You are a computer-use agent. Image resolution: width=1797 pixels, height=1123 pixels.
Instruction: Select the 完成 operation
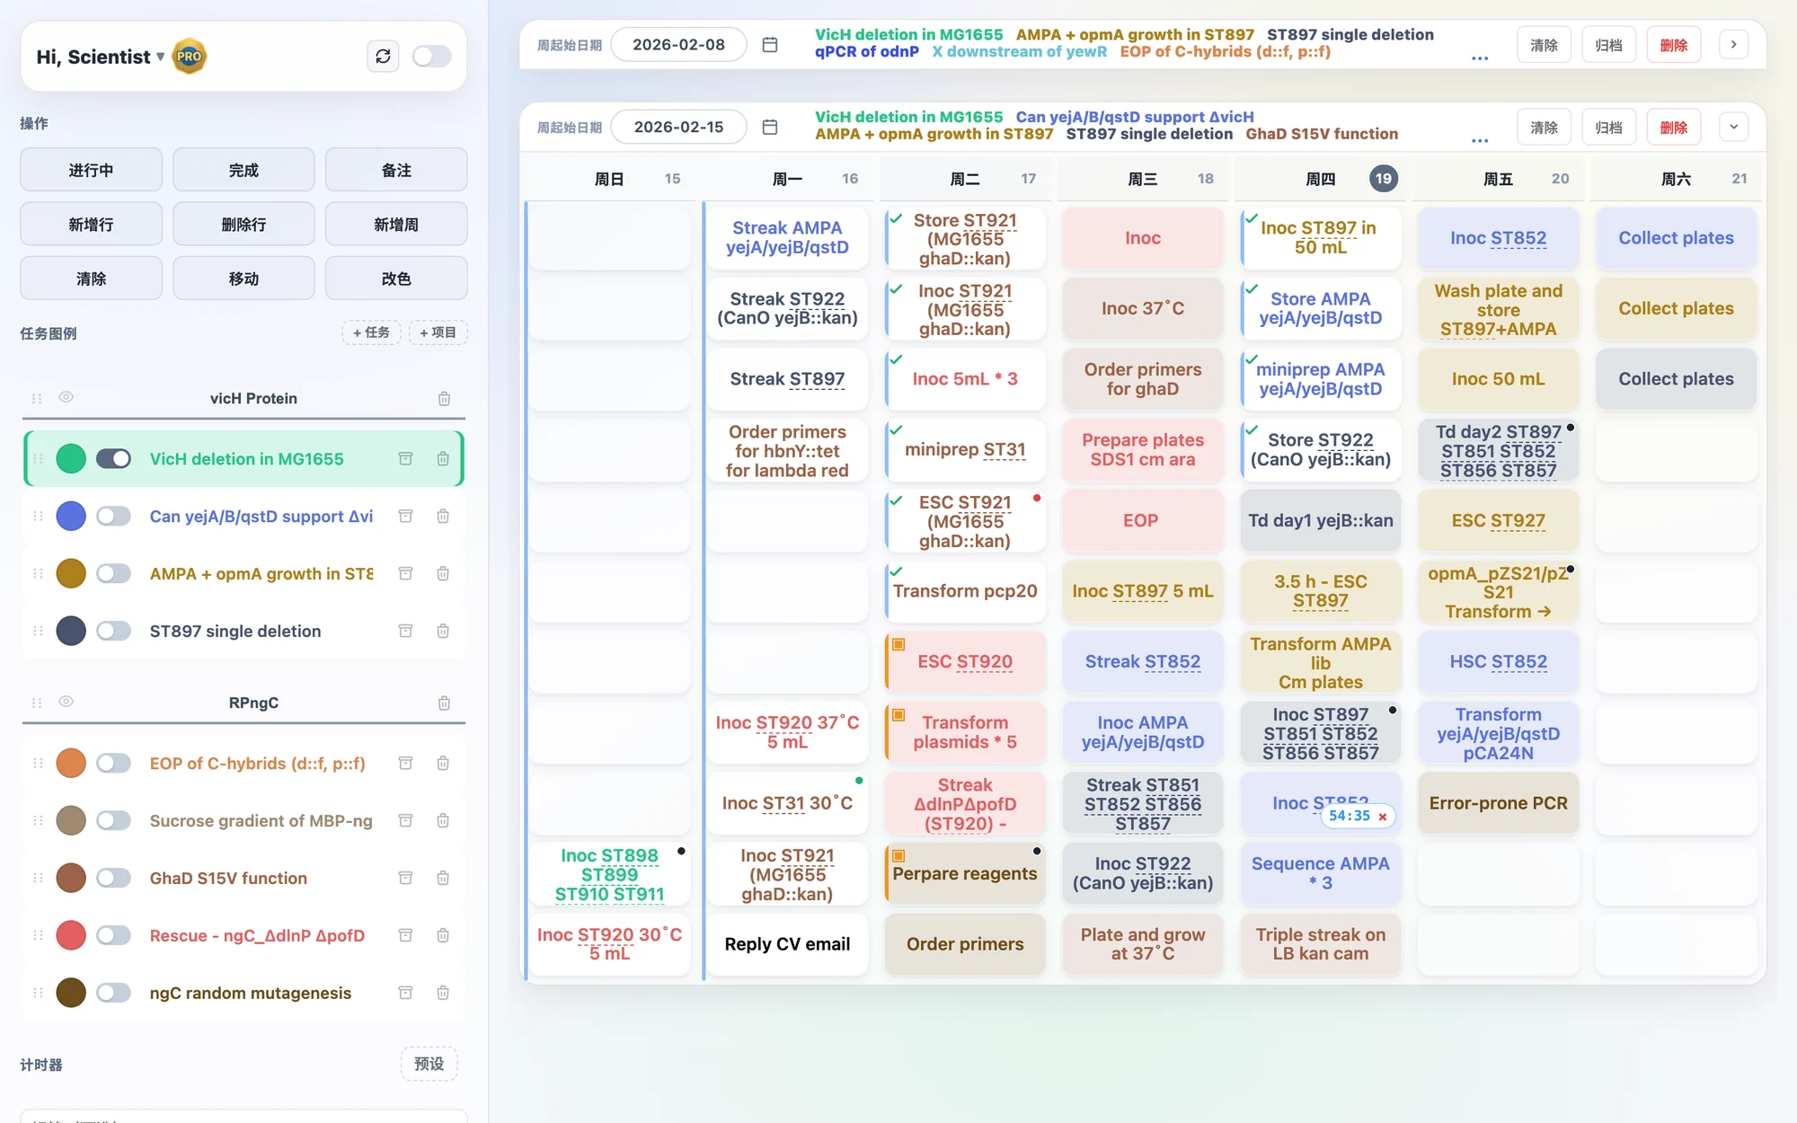pyautogui.click(x=243, y=170)
